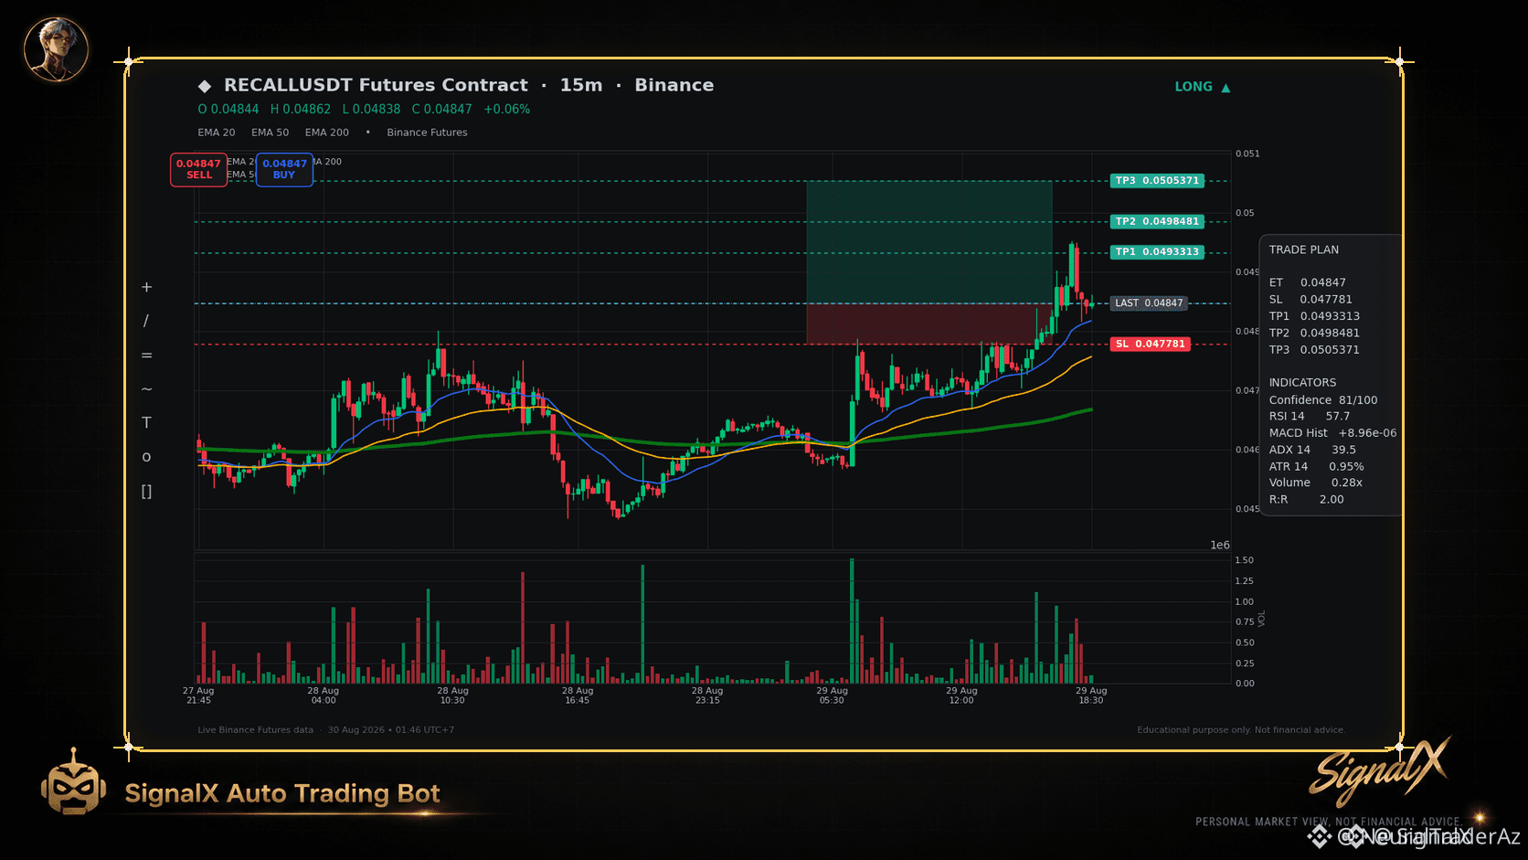The width and height of the screenshot is (1528, 860).
Task: Select the brackets measure tool
Action: [x=146, y=492]
